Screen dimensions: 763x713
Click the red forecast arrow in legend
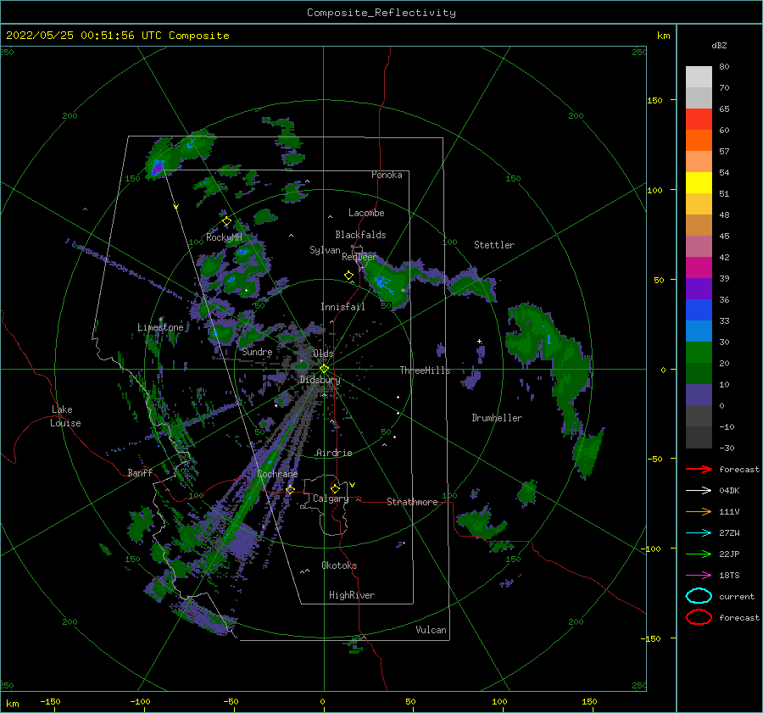pos(699,469)
